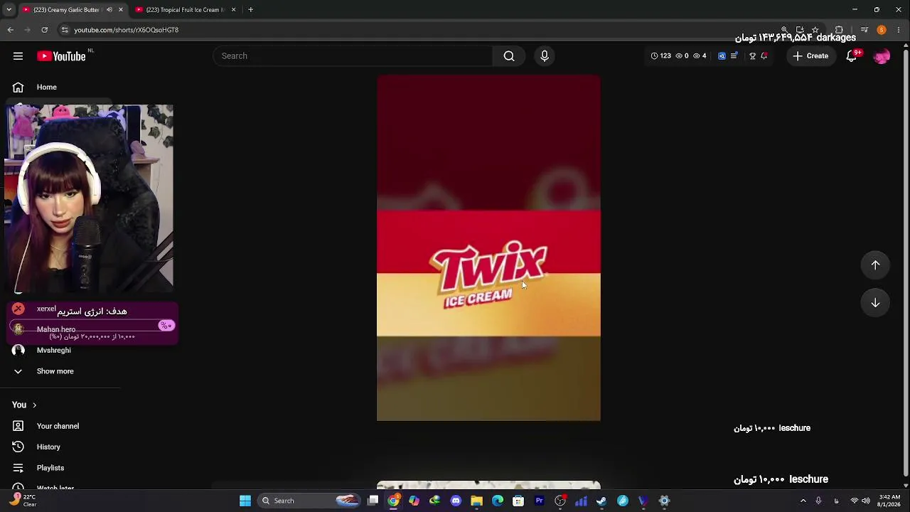Open the weather widget showing 22°C

(21, 501)
